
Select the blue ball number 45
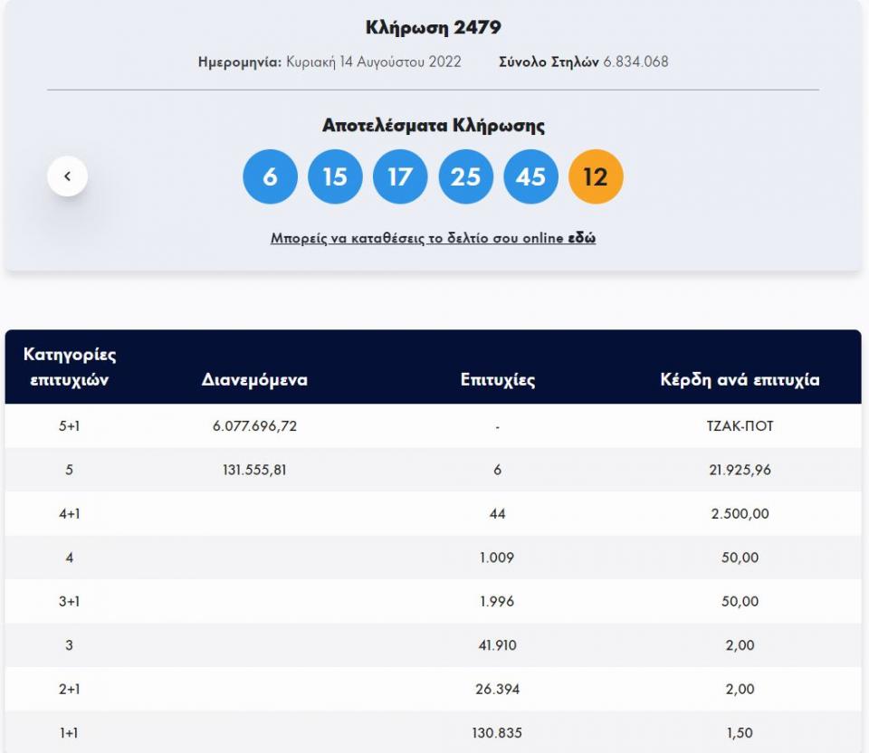(x=530, y=176)
